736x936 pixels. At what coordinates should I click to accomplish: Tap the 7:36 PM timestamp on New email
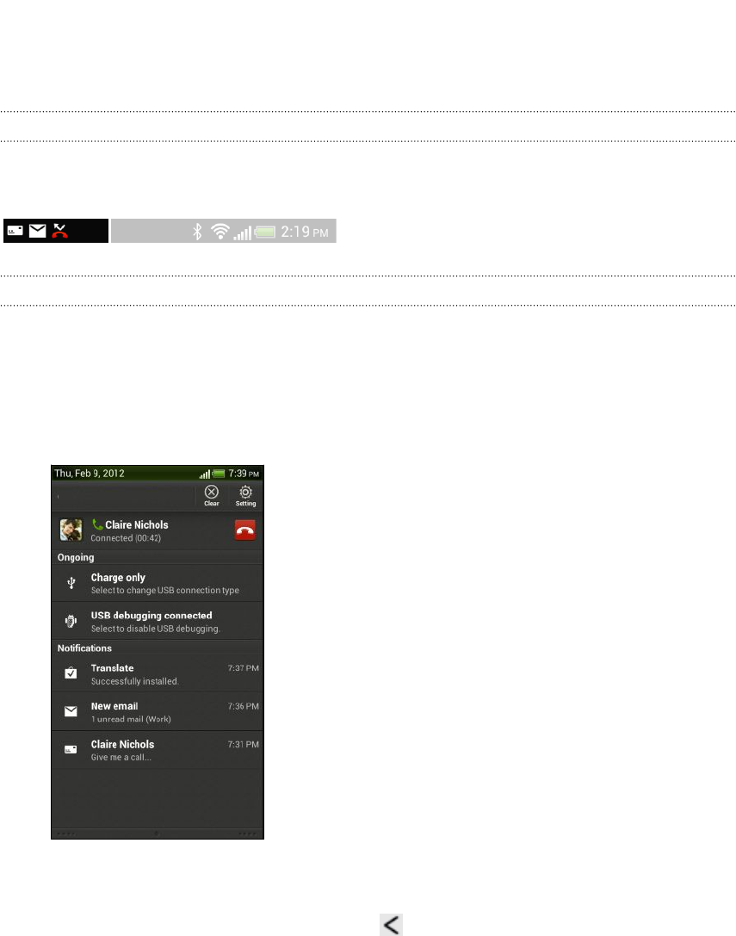243,706
